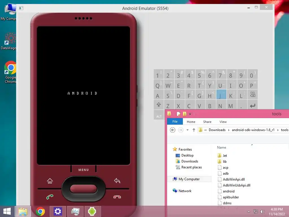Click Properties icon in Quick Access Toolbar
This screenshot has height=217, width=289.
click(x=178, y=114)
